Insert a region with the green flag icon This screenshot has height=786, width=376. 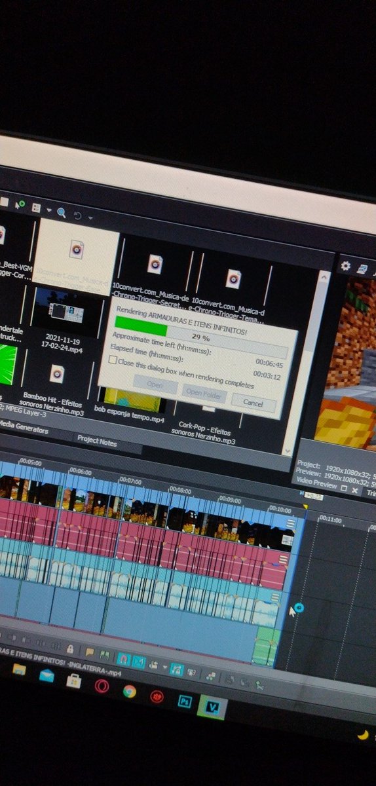click(104, 655)
